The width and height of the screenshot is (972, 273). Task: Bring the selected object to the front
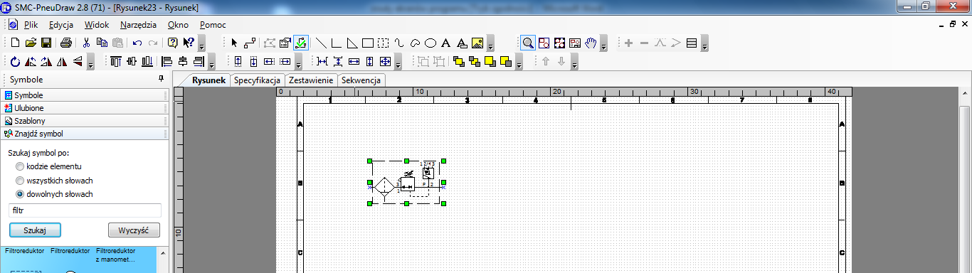(x=459, y=61)
